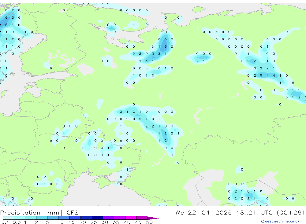The height and width of the screenshot is (224, 306).
Task: Click the legend label '40'
Action: pos(127,222)
